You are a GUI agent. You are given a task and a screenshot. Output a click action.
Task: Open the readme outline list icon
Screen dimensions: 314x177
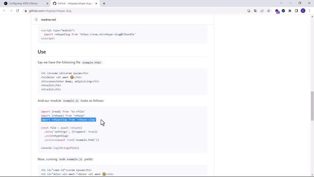[36, 20]
